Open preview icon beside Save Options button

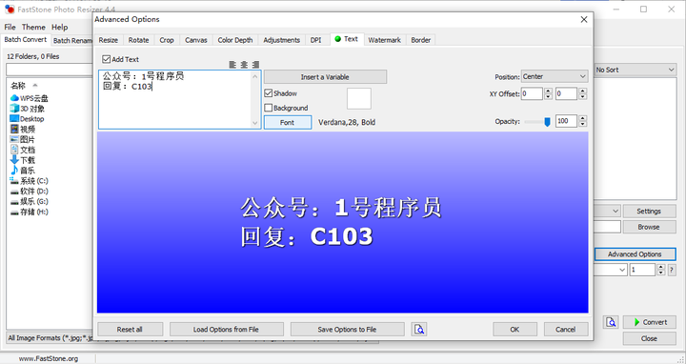pyautogui.click(x=419, y=330)
